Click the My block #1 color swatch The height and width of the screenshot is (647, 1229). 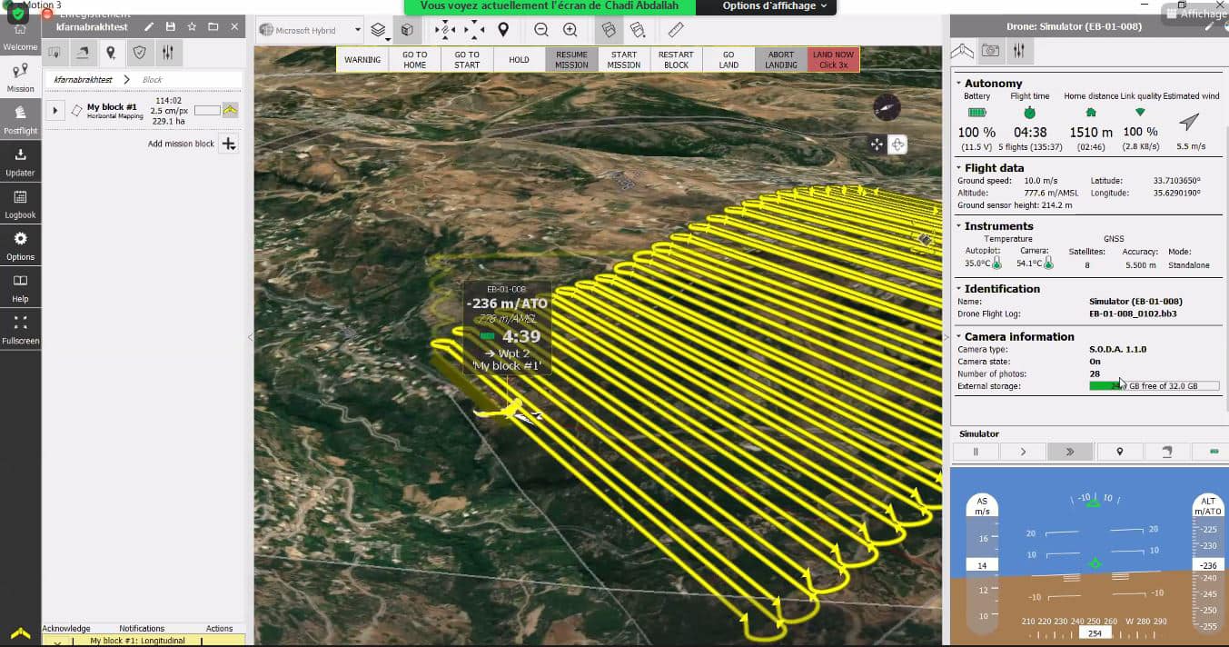click(x=207, y=111)
